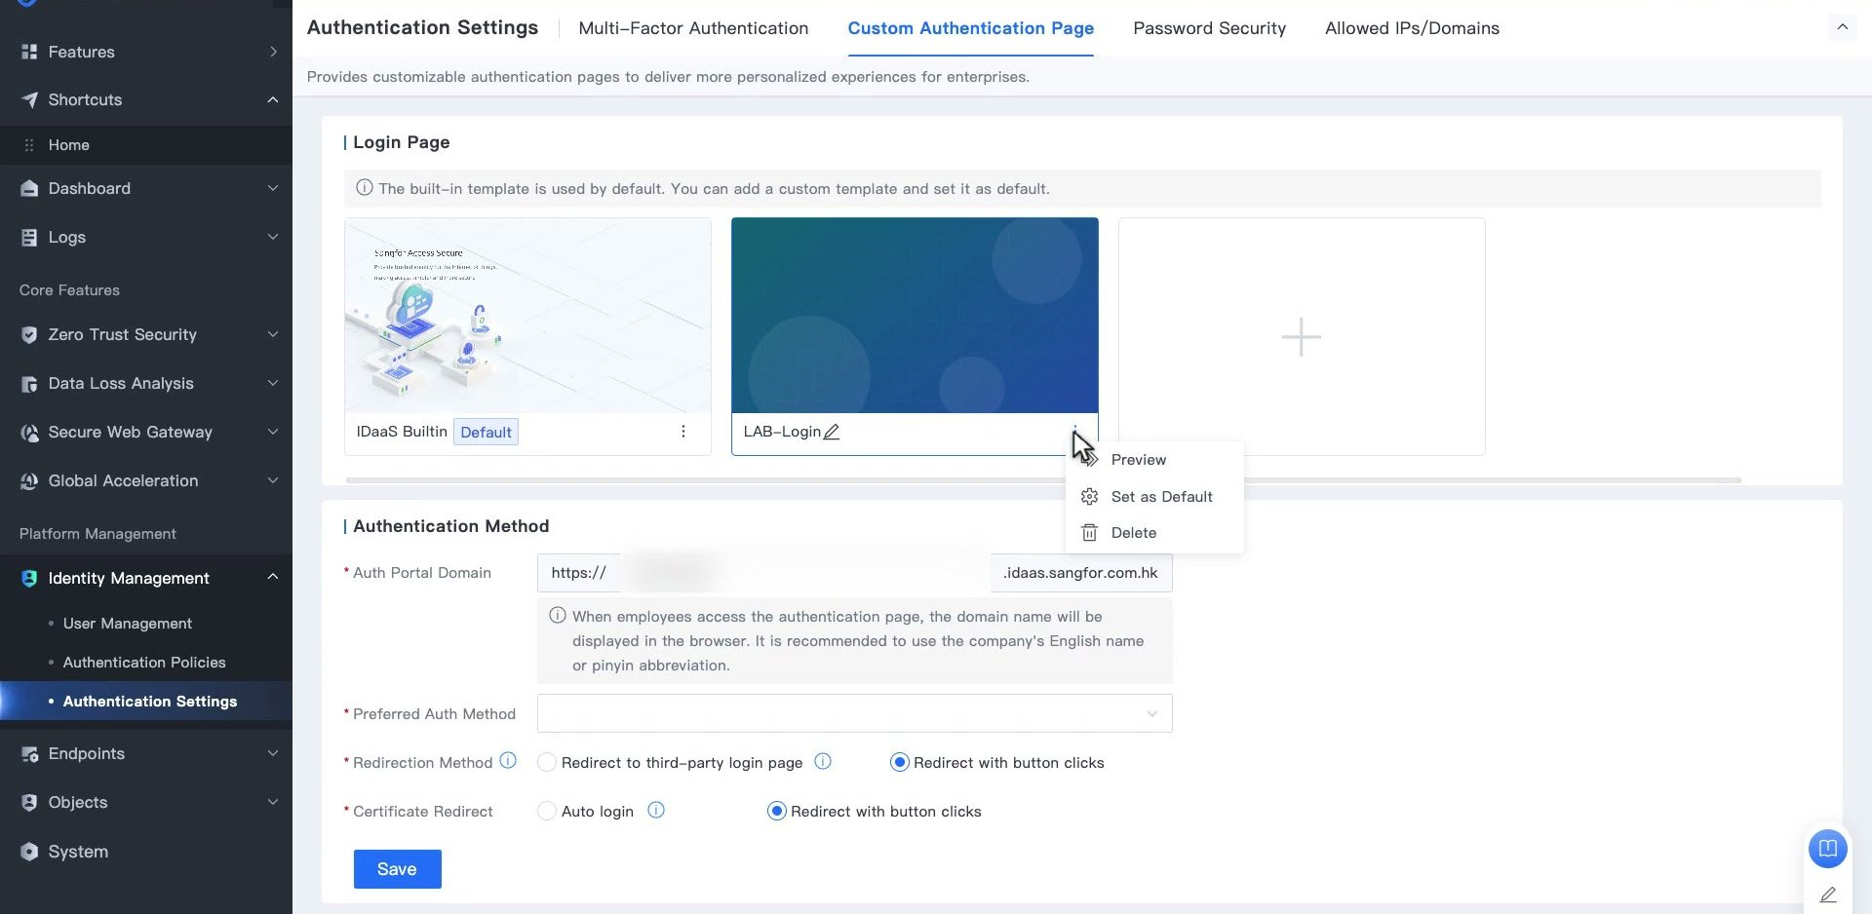Click the Endpoints icon in sidebar

pyautogui.click(x=29, y=753)
